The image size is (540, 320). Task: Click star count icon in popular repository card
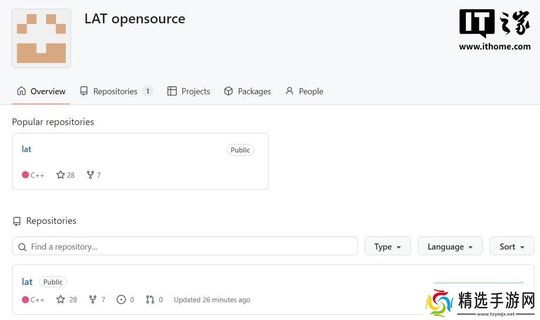point(61,175)
